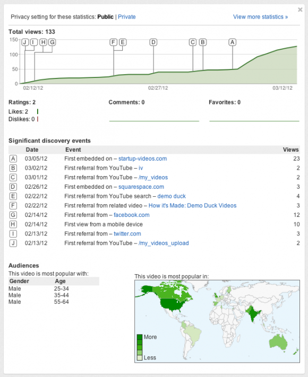Screen dimensions: 308x377
Task: Click the F icon in the events table
Action: 13,206
